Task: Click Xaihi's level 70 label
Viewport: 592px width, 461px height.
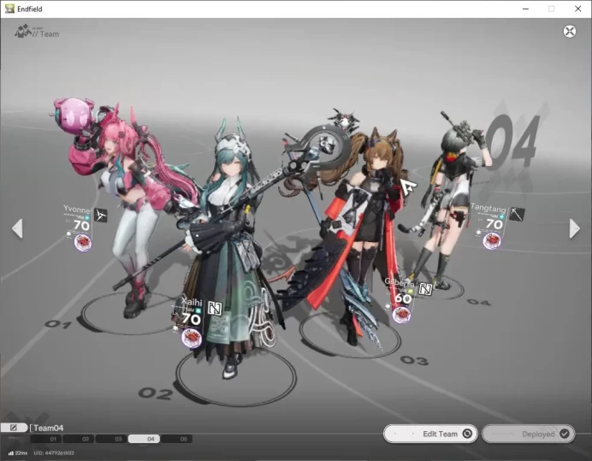Action: click(191, 319)
